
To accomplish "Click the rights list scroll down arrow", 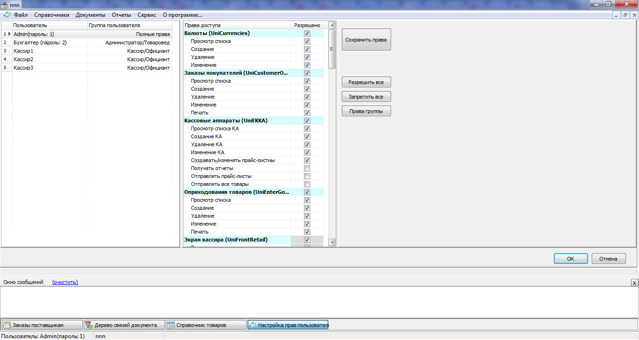I will (332, 242).
